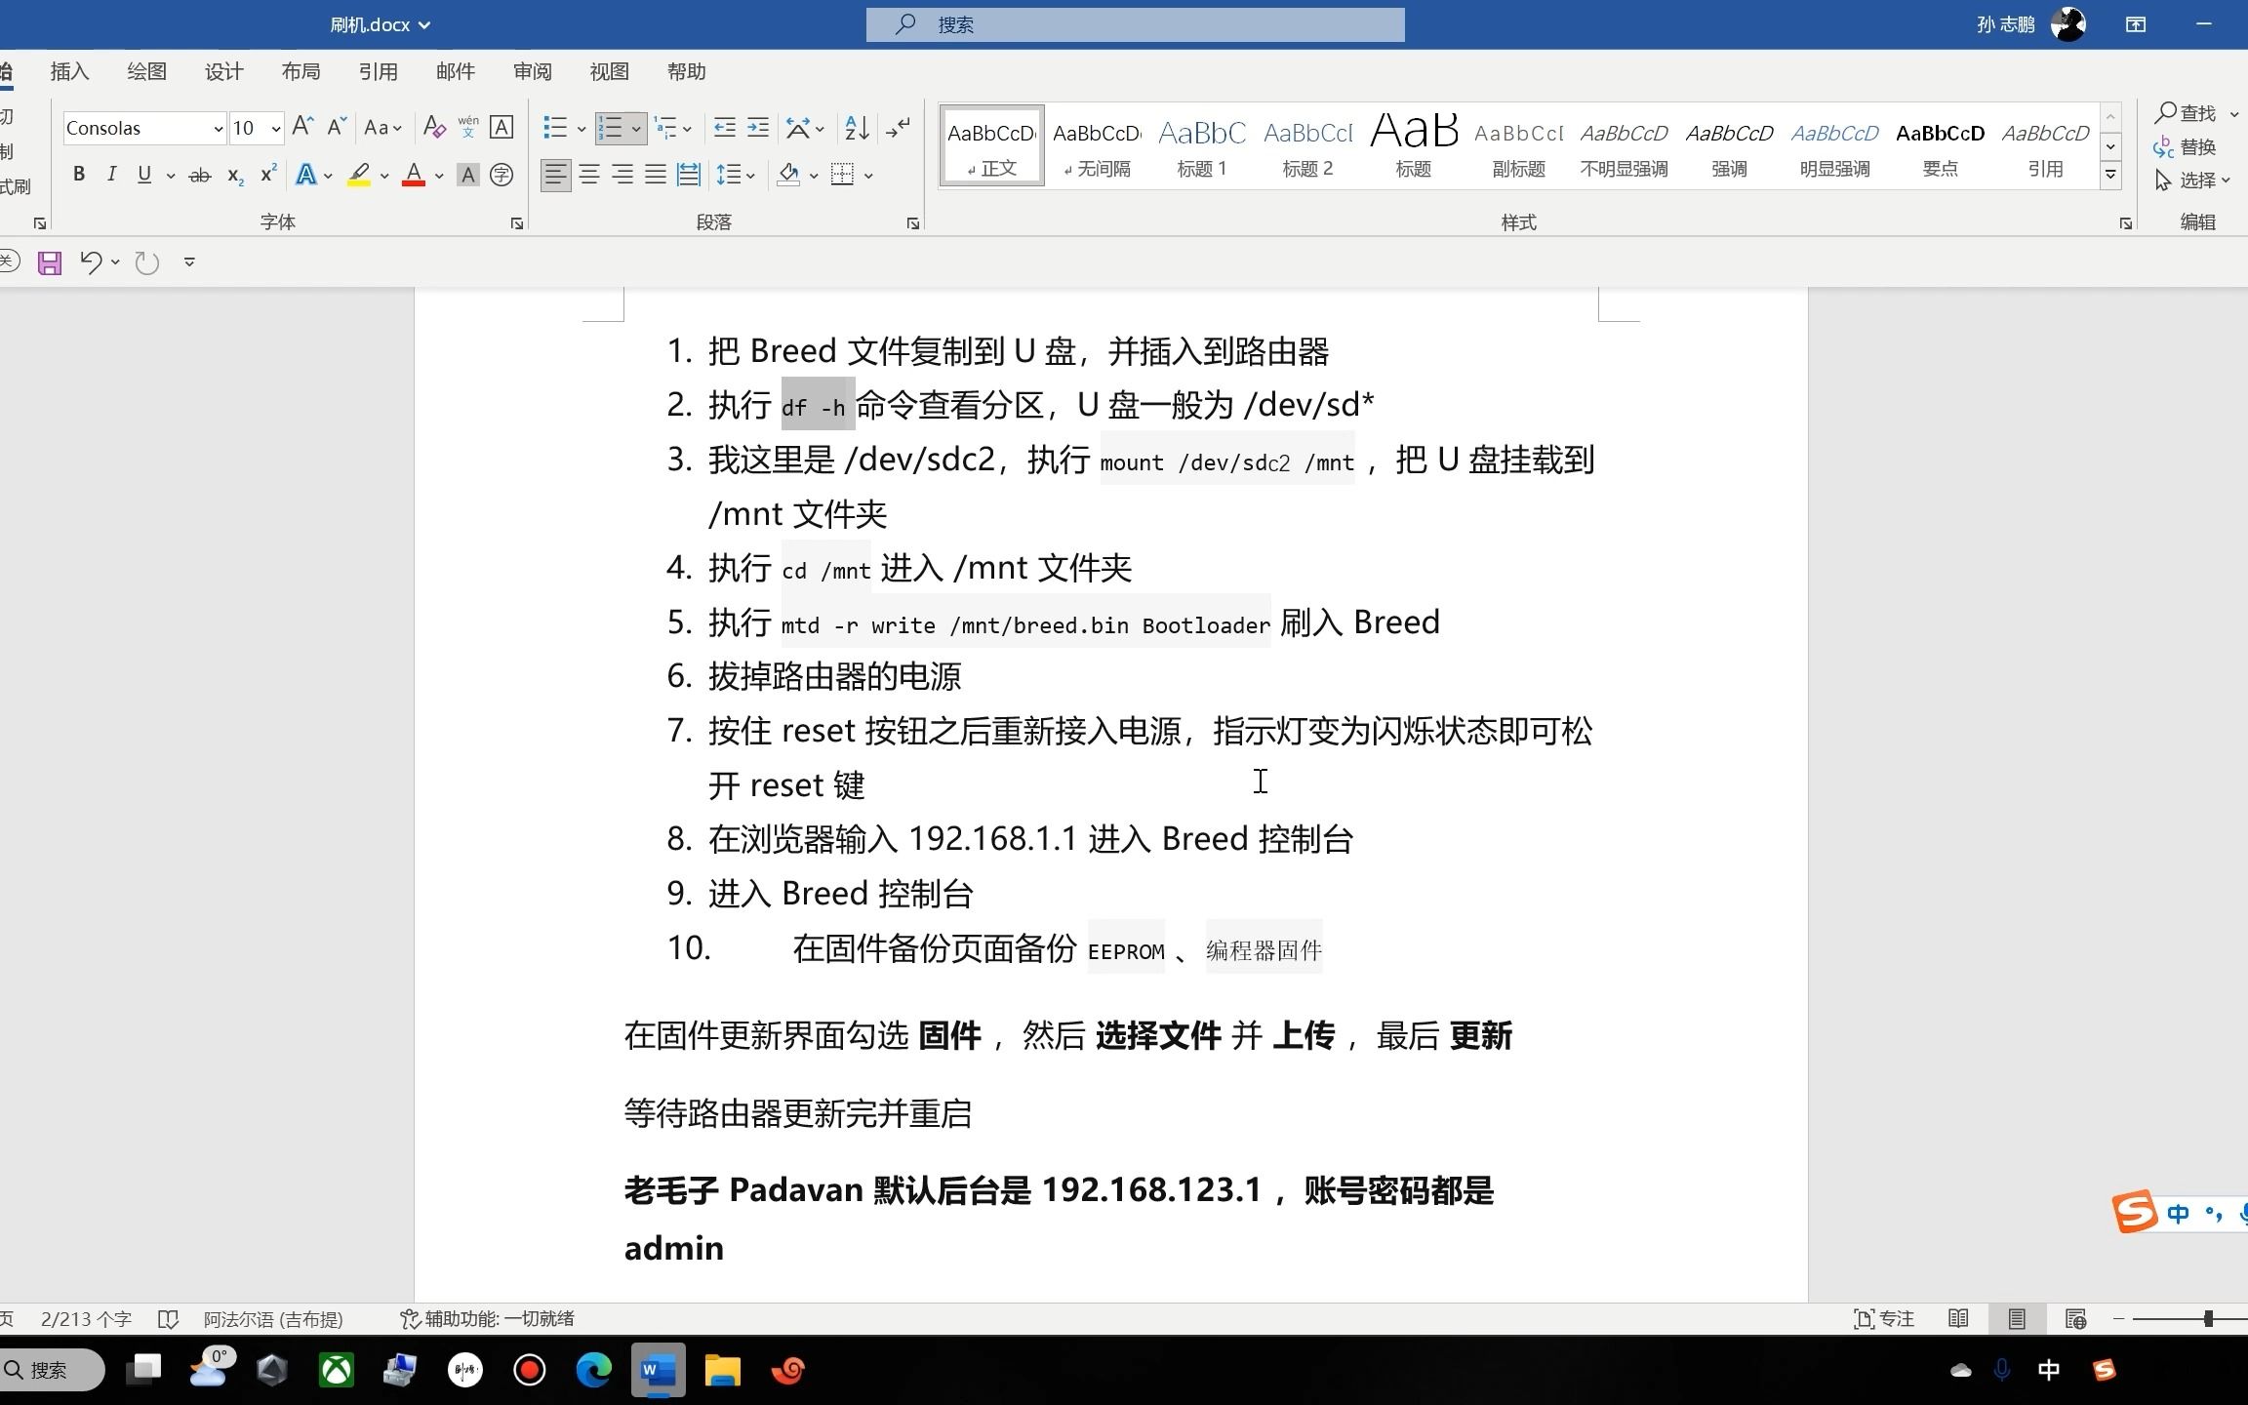
Task: Open font size dropdown
Action: [x=276, y=129]
